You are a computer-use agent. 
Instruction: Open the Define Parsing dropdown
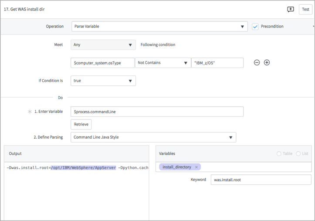click(x=153, y=137)
